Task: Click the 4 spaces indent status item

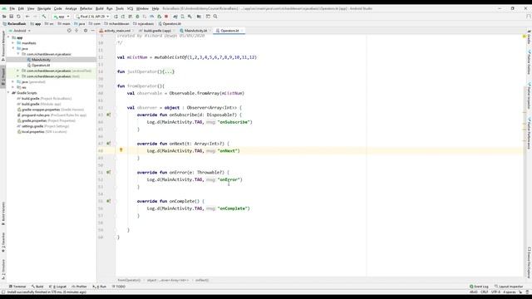Action: point(510,292)
